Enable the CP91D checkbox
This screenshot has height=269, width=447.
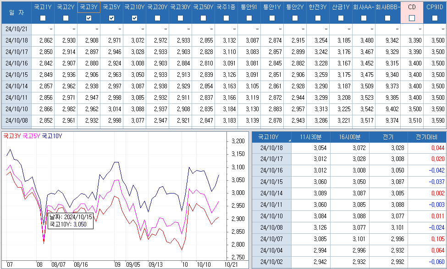pos(435,18)
